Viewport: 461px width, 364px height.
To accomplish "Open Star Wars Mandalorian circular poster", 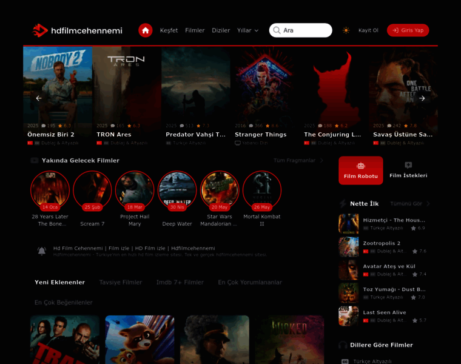I will pyautogui.click(x=220, y=190).
